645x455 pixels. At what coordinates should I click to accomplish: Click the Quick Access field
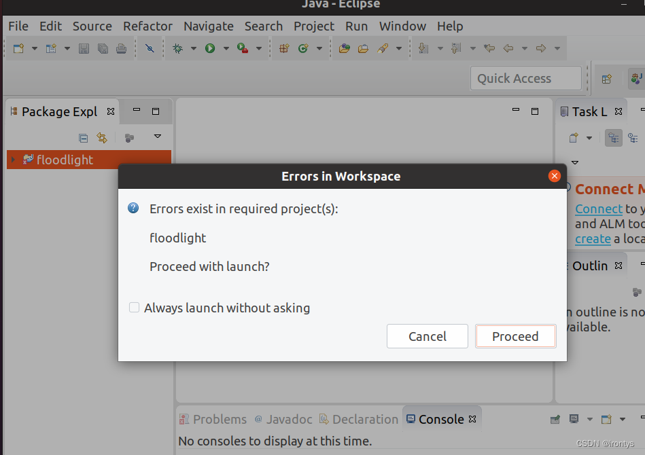coord(526,78)
